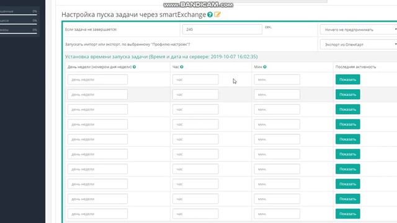This screenshot has width=397, height=223.
Task: Click the first row's час field
Action: 195,80
